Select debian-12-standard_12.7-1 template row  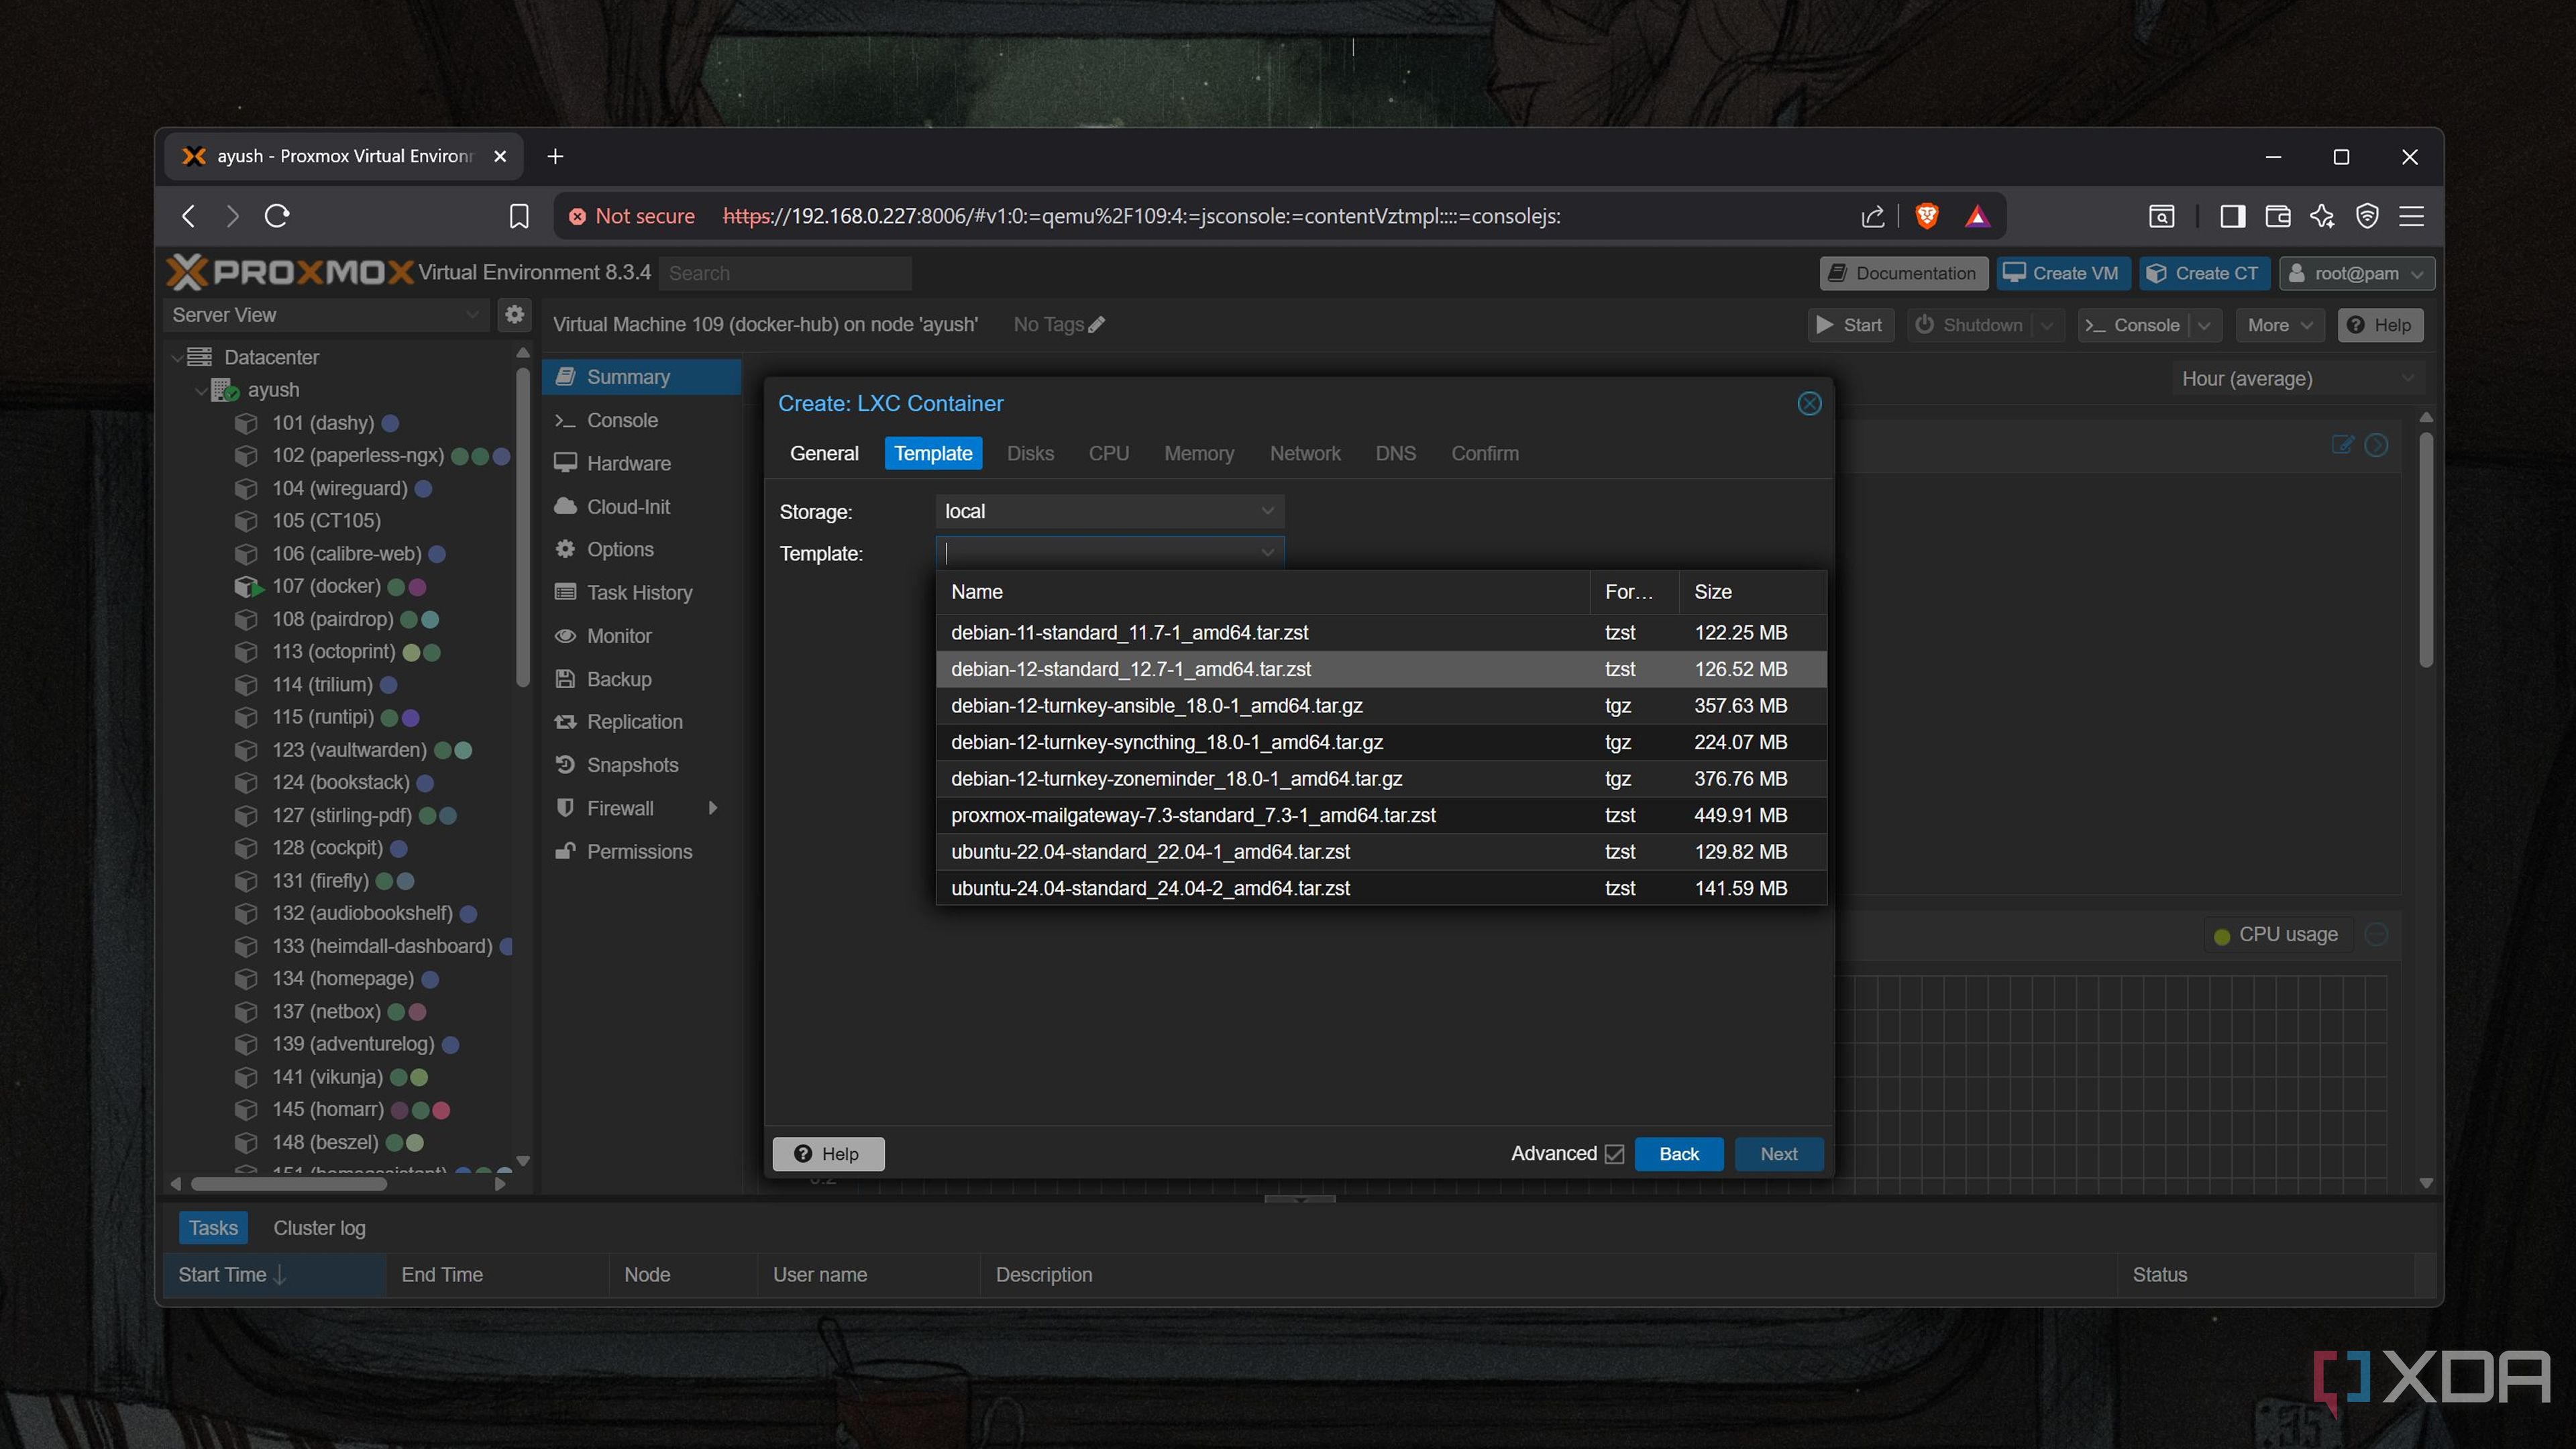click(1381, 669)
